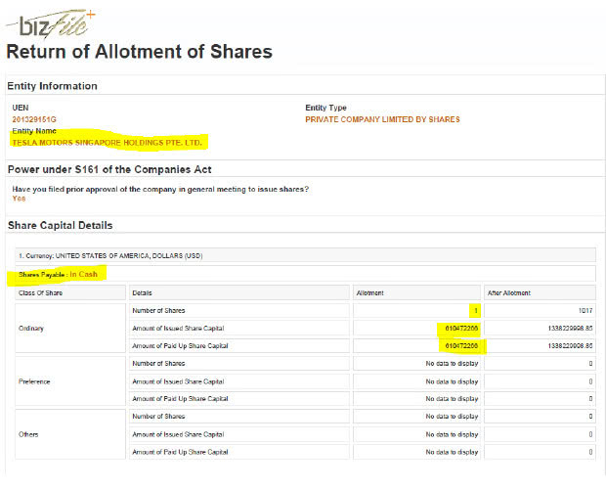606x490 pixels.
Task: Click 'Number of Shares' in the Others section
Action: coord(158,417)
